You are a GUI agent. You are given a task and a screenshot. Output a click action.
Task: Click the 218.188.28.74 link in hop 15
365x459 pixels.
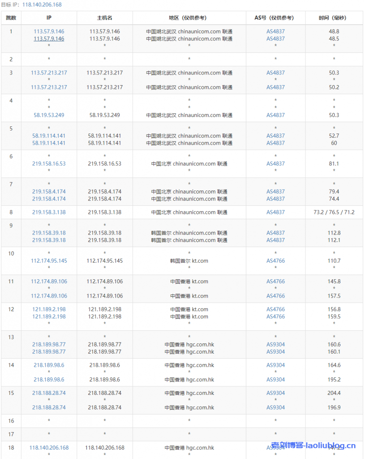(x=49, y=393)
